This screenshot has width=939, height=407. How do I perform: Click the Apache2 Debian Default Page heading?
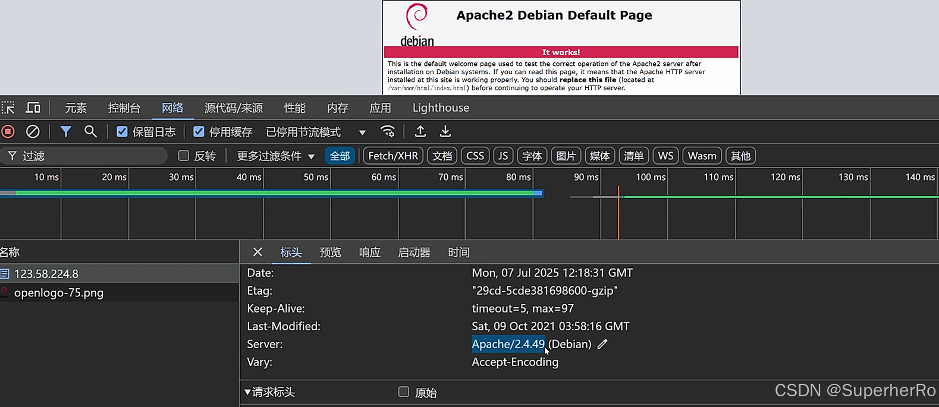click(554, 15)
